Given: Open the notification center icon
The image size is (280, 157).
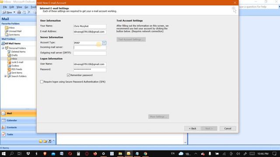Looking at the screenshot, I should click(x=274, y=154).
